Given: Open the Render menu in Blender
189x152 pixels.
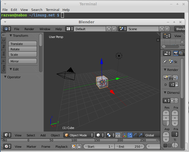Looking at the screenshot, I should [x=29, y=29].
